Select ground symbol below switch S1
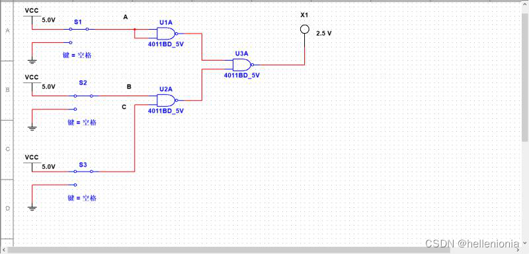 click(32, 61)
